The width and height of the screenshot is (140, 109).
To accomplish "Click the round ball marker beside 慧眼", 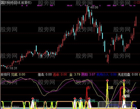I will click(123, 96).
